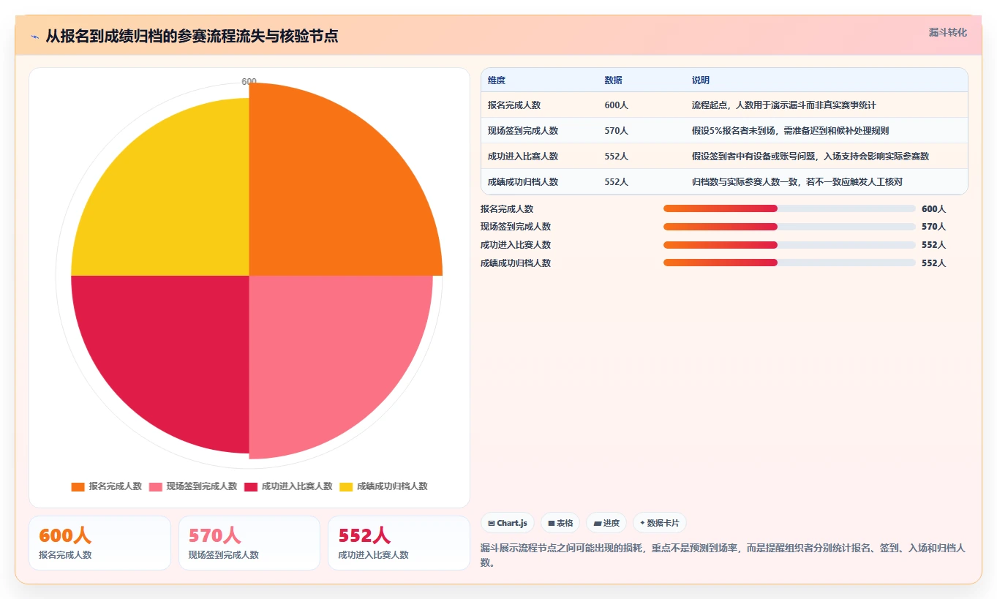Viewport: 997px width, 599px height.
Task: Click the Chart.js tag button
Action: point(508,523)
